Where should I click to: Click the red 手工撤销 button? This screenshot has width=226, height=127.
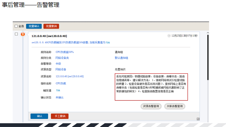pyautogui.click(x=60, y=116)
